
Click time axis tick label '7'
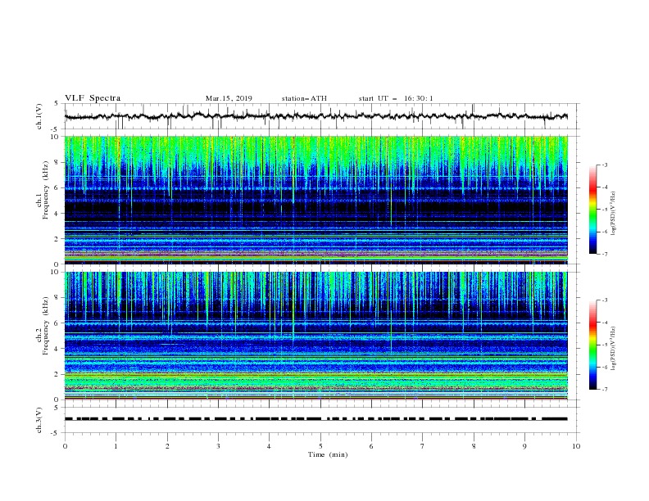point(423,446)
